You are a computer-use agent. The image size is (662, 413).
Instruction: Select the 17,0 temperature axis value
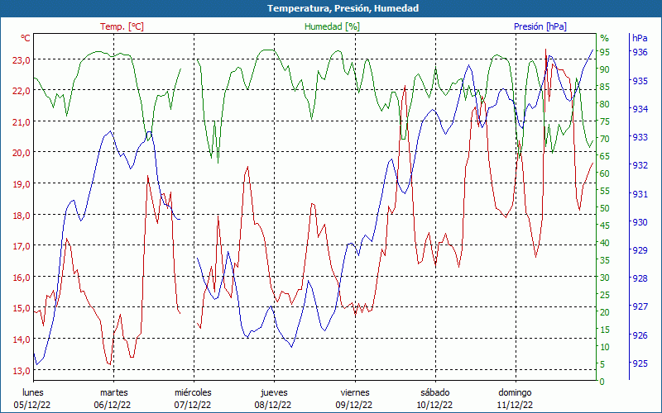(x=22, y=246)
